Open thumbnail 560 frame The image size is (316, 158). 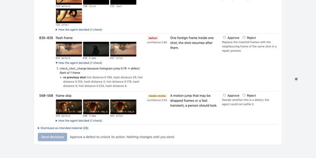tap(96, 107)
